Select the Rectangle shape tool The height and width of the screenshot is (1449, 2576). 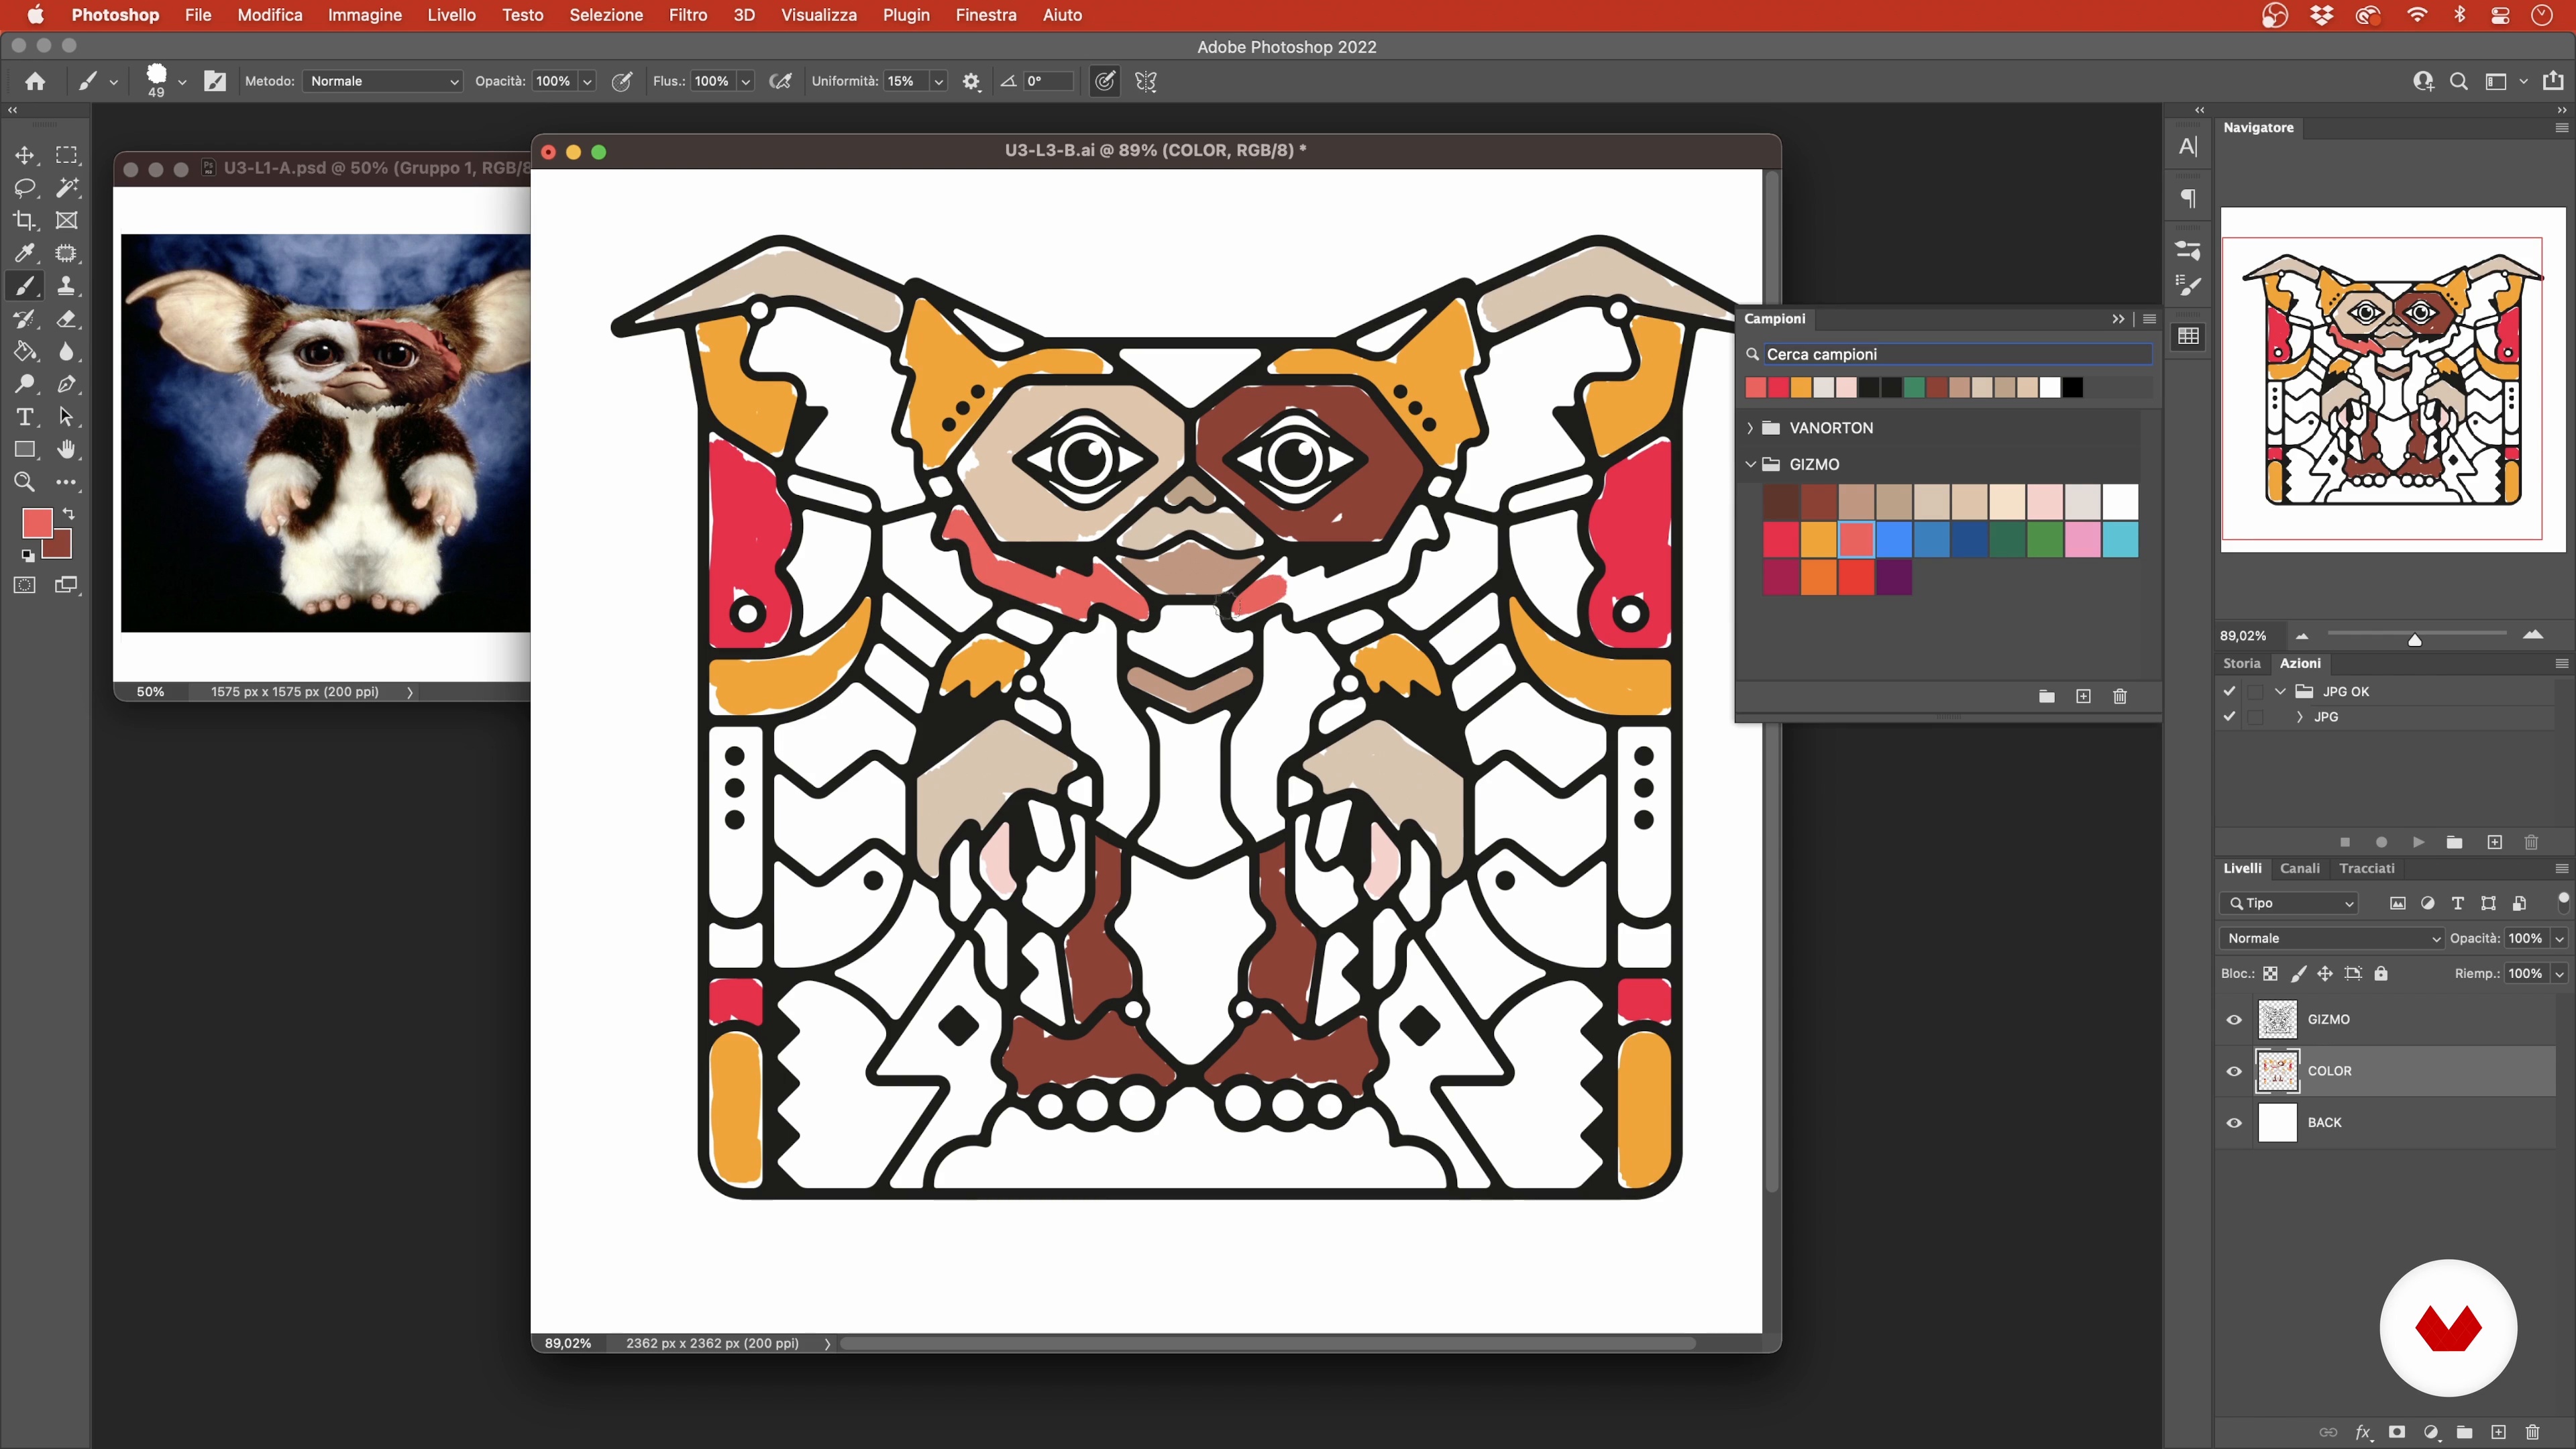(24, 450)
